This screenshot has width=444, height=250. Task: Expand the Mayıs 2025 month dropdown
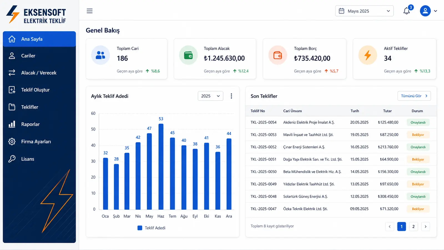(364, 11)
